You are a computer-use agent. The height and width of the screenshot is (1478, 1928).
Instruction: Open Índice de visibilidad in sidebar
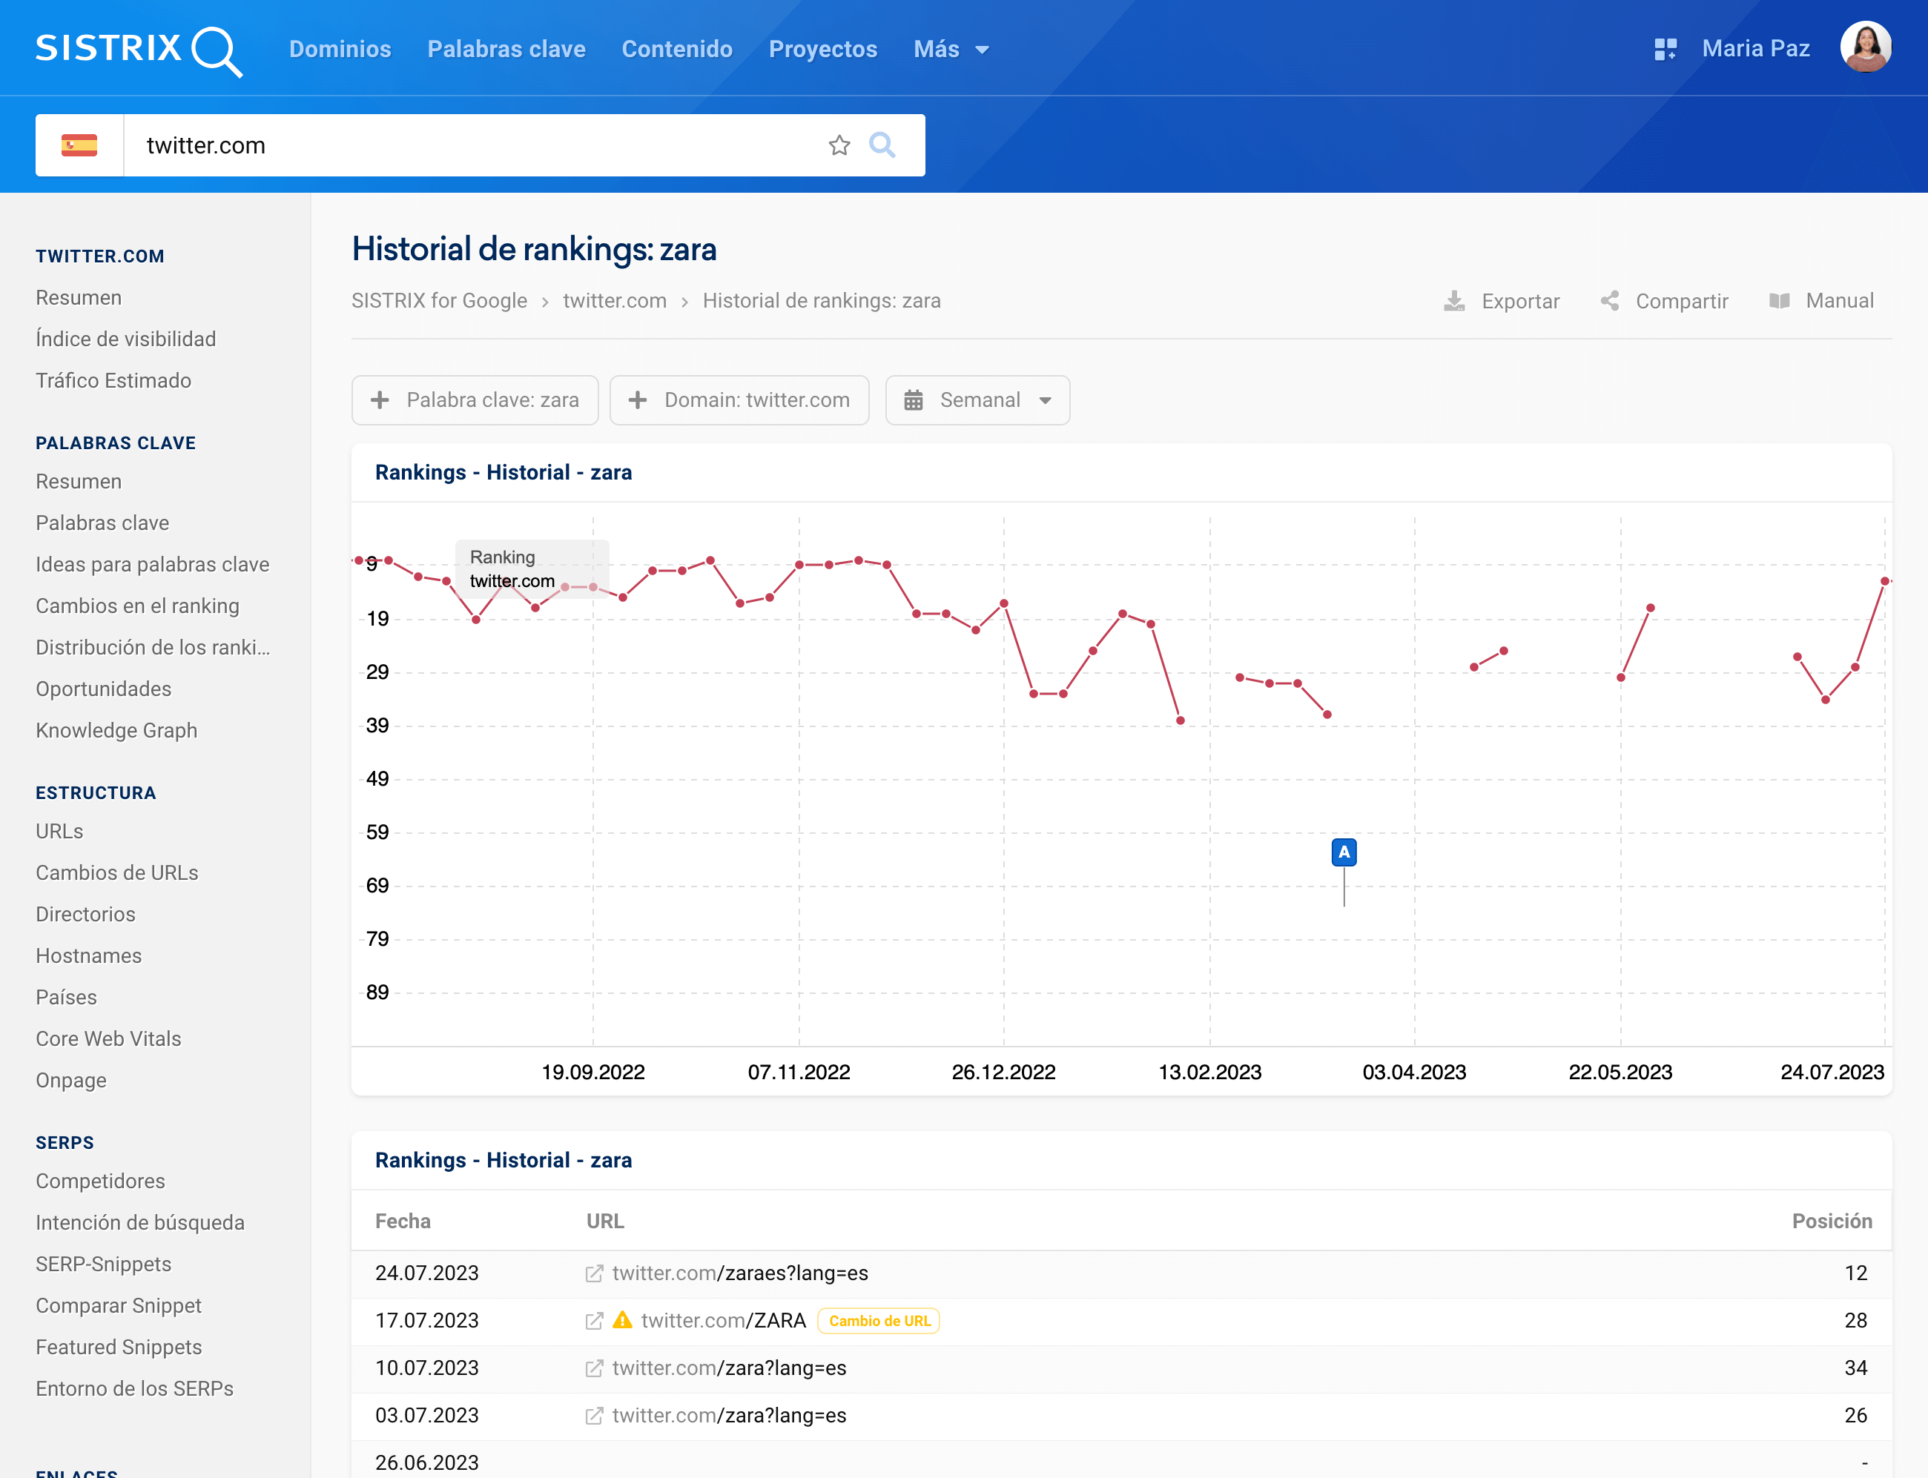point(126,339)
